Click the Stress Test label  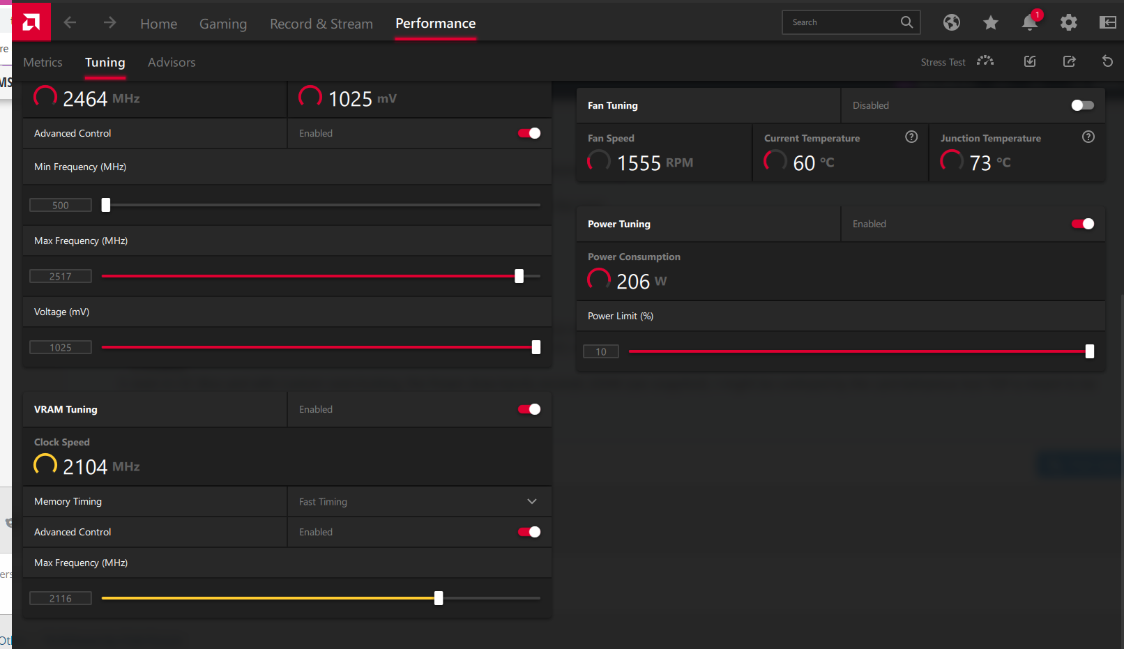943,62
